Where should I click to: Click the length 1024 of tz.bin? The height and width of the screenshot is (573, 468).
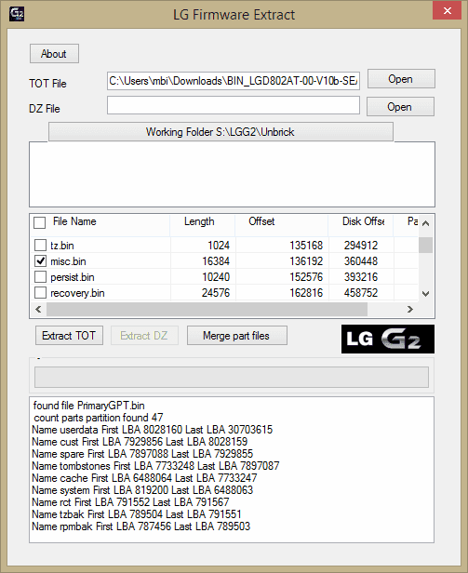tap(219, 246)
